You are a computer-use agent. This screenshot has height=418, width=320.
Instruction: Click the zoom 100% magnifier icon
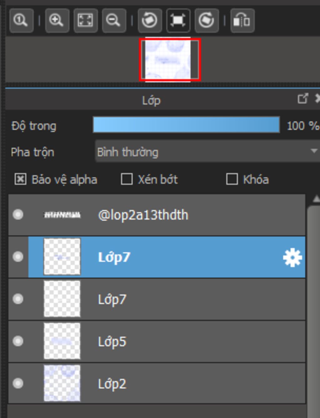click(21, 21)
